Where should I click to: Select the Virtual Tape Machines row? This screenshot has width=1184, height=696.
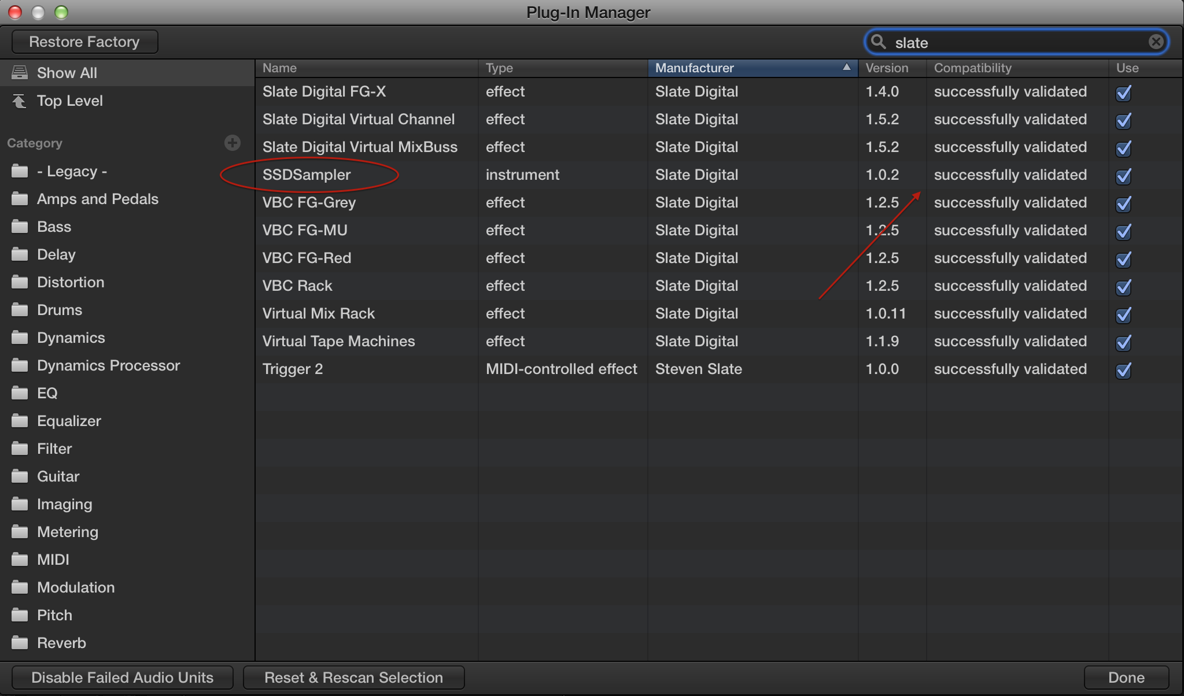[719, 341]
